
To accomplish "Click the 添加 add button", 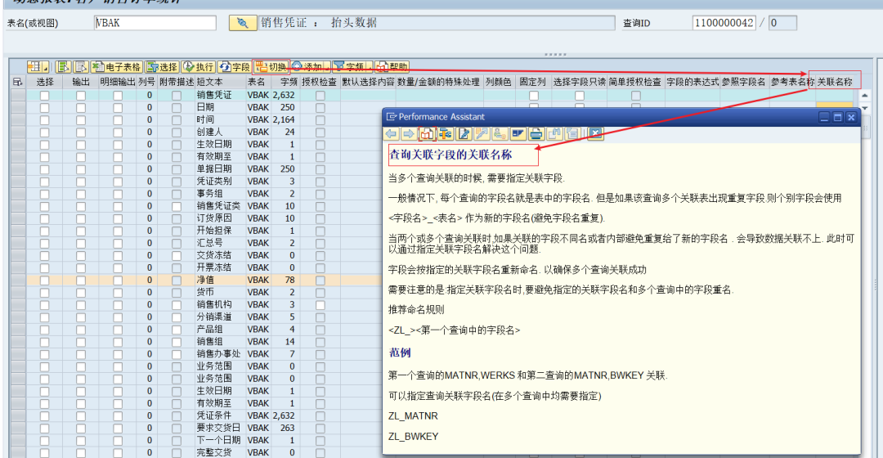I will click(307, 67).
